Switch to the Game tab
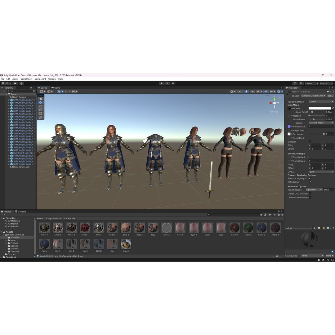The width and height of the screenshot is (335, 335). click(x=56, y=88)
